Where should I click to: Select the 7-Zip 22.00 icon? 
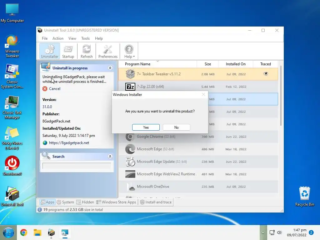pos(130,87)
